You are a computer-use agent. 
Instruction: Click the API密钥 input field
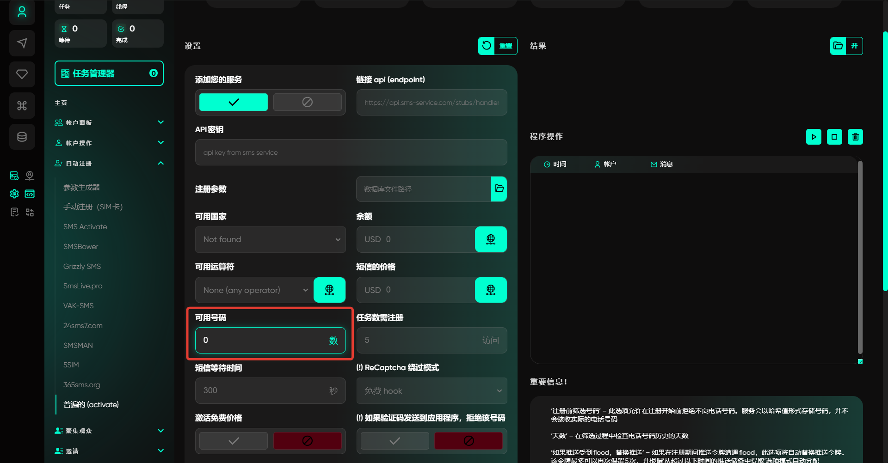(351, 152)
